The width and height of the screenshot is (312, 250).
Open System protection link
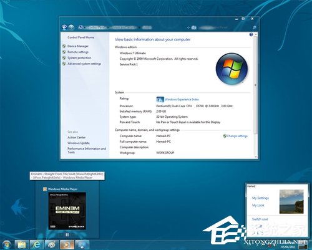[79, 58]
